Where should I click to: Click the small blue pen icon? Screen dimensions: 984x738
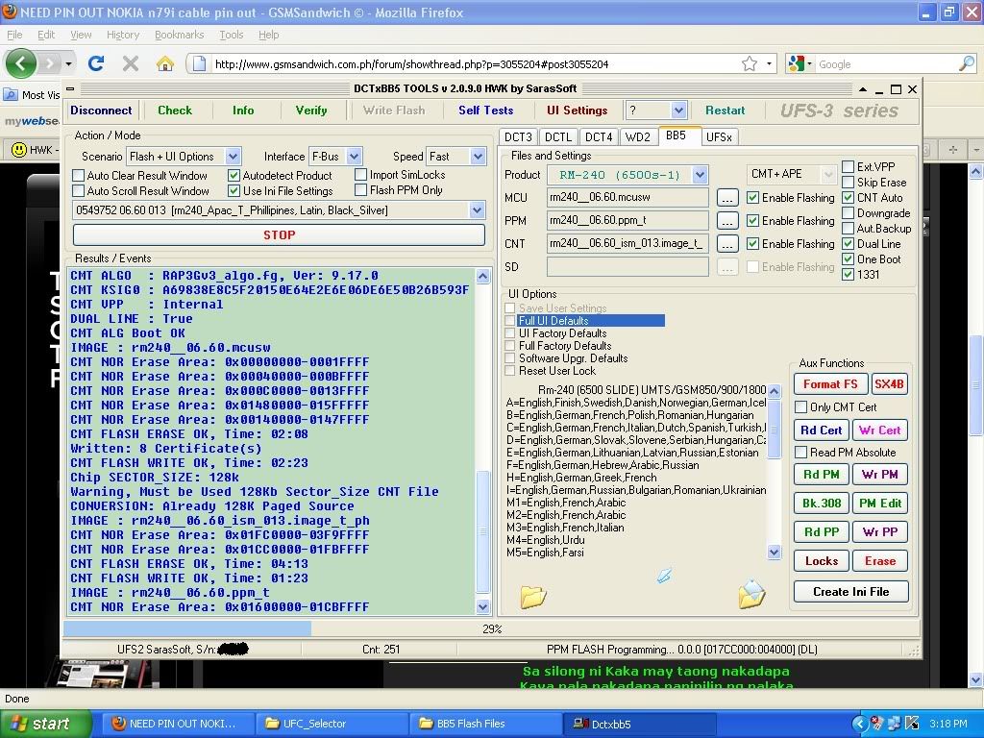(x=664, y=575)
